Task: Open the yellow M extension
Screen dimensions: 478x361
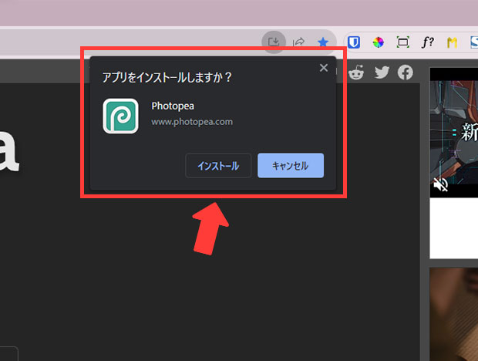Action: 452,42
